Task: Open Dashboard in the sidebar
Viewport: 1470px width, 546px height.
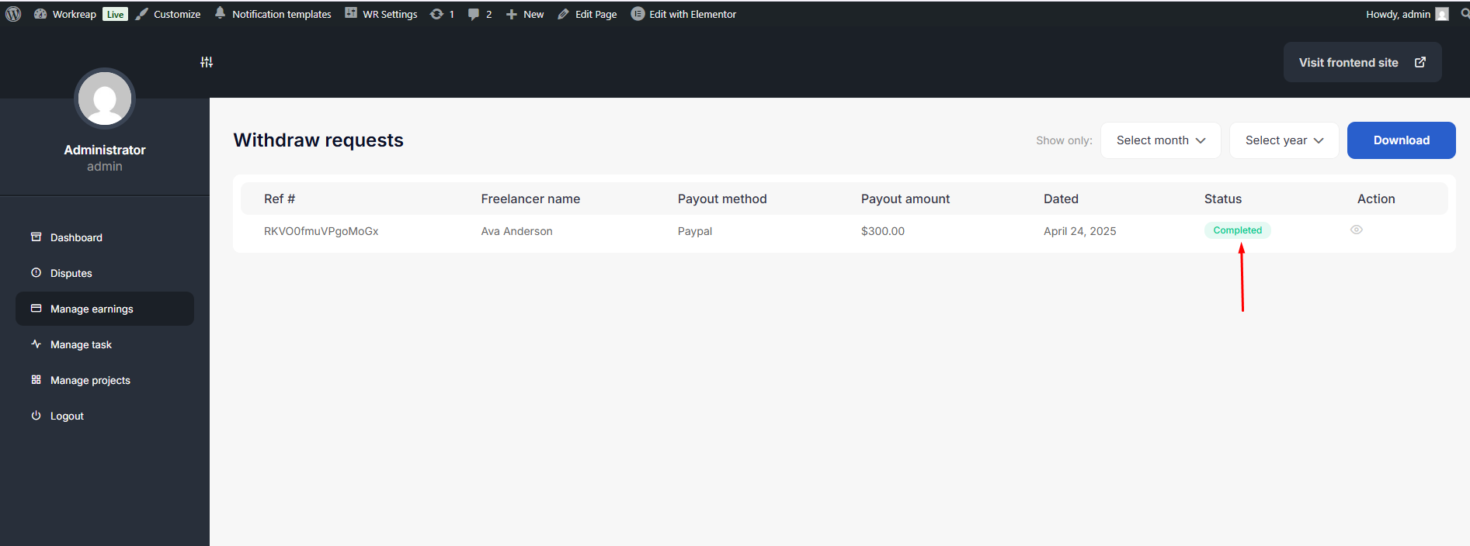Action: (x=76, y=237)
